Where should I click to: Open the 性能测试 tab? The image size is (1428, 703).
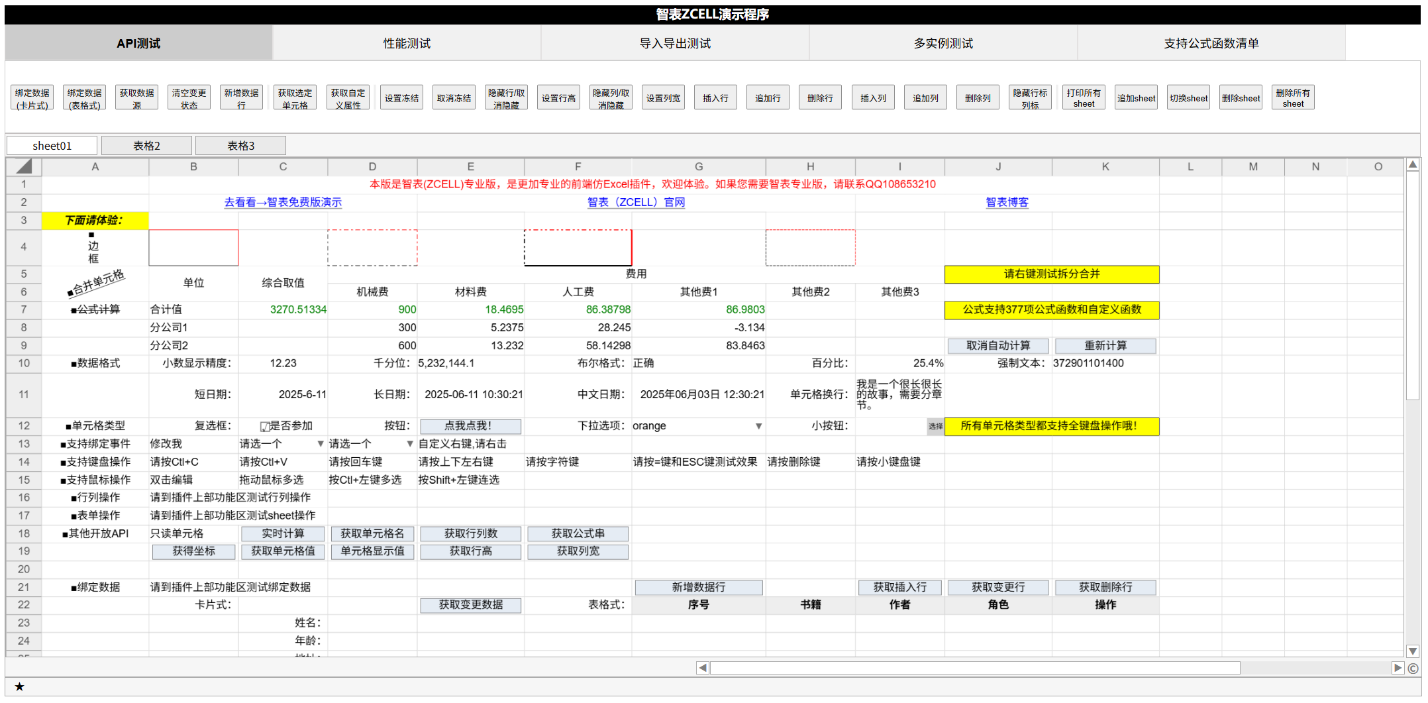pyautogui.click(x=407, y=43)
